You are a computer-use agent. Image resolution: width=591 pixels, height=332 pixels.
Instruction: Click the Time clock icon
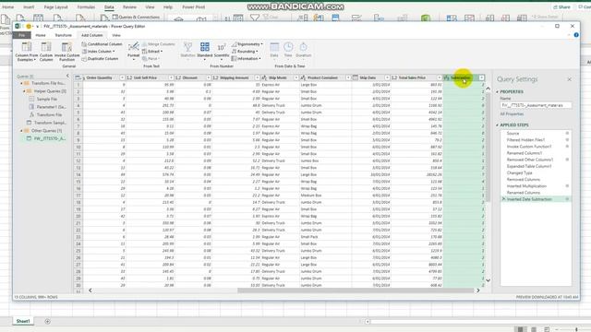click(x=288, y=47)
